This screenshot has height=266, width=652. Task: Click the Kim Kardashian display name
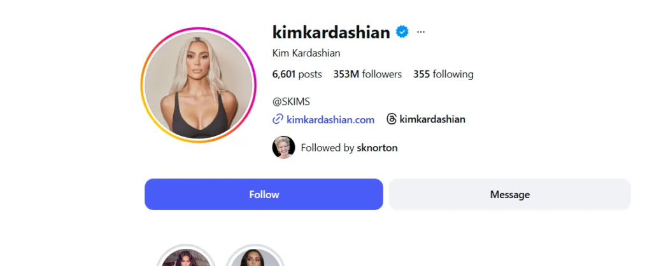[306, 53]
